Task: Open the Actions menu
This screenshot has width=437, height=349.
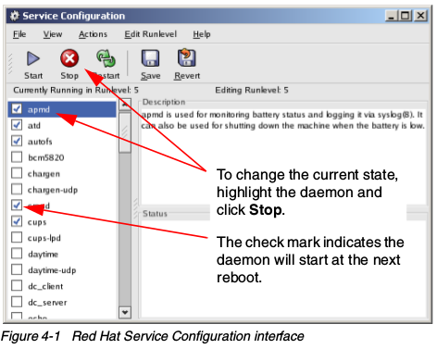Action: [93, 34]
